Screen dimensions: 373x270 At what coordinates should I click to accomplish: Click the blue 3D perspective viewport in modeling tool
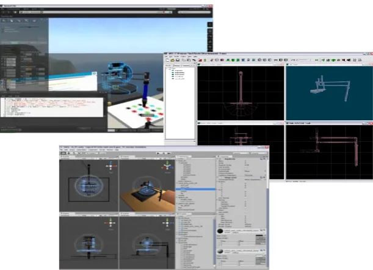329,93
